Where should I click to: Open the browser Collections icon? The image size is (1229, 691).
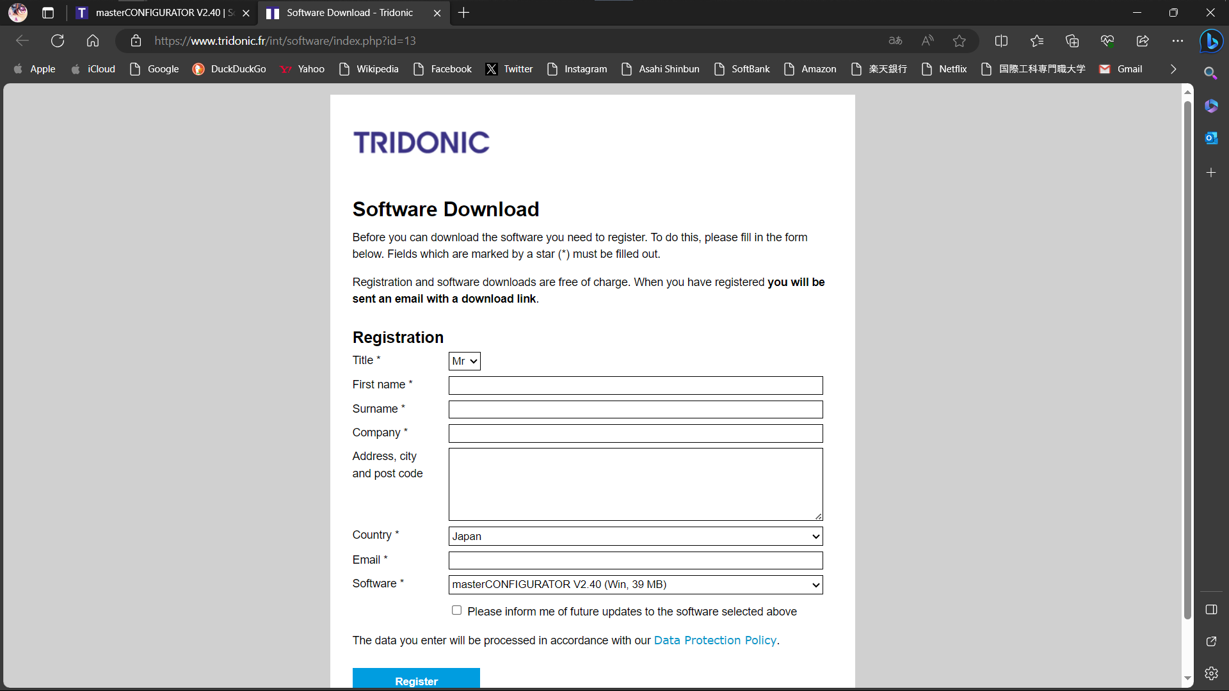1072,41
